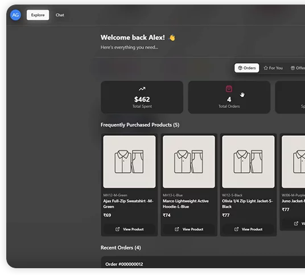Viewport: 305px width, 275px height.
Task: Open the 4 Total Orders card
Action: coord(229,97)
